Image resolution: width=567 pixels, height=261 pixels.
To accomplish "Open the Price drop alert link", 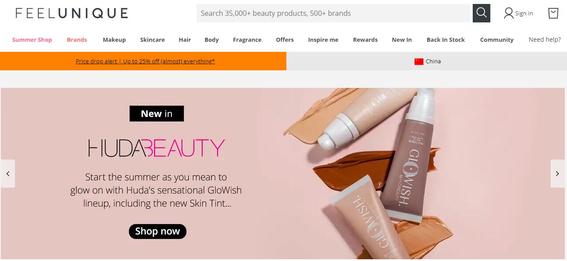I will tap(145, 61).
